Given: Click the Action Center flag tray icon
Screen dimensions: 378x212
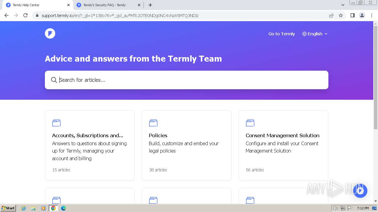Looking at the screenshot, I should (350, 208).
